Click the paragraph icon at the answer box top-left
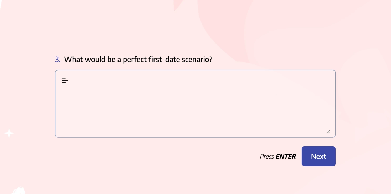The width and height of the screenshot is (391, 194). [x=65, y=82]
